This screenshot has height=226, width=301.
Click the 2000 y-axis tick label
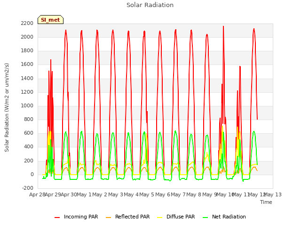pyautogui.click(x=27, y=37)
